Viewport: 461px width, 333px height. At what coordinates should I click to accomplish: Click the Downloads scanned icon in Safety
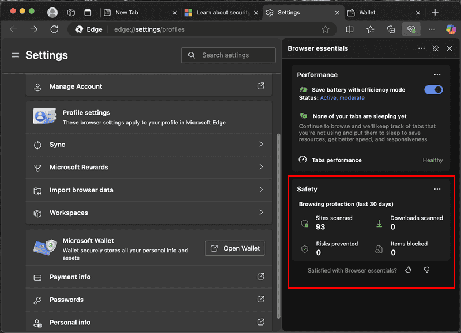click(379, 223)
